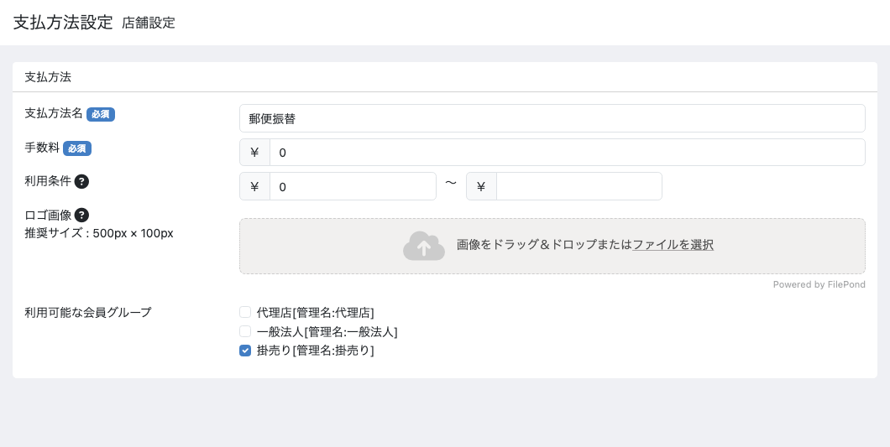Click the 利用条件 help question mark icon
890x447 pixels.
pos(81,181)
